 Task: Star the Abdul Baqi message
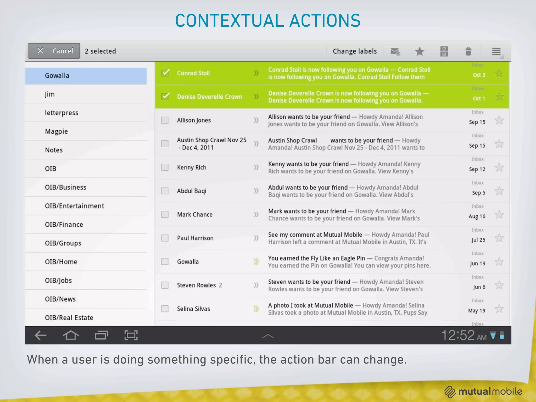[499, 191]
